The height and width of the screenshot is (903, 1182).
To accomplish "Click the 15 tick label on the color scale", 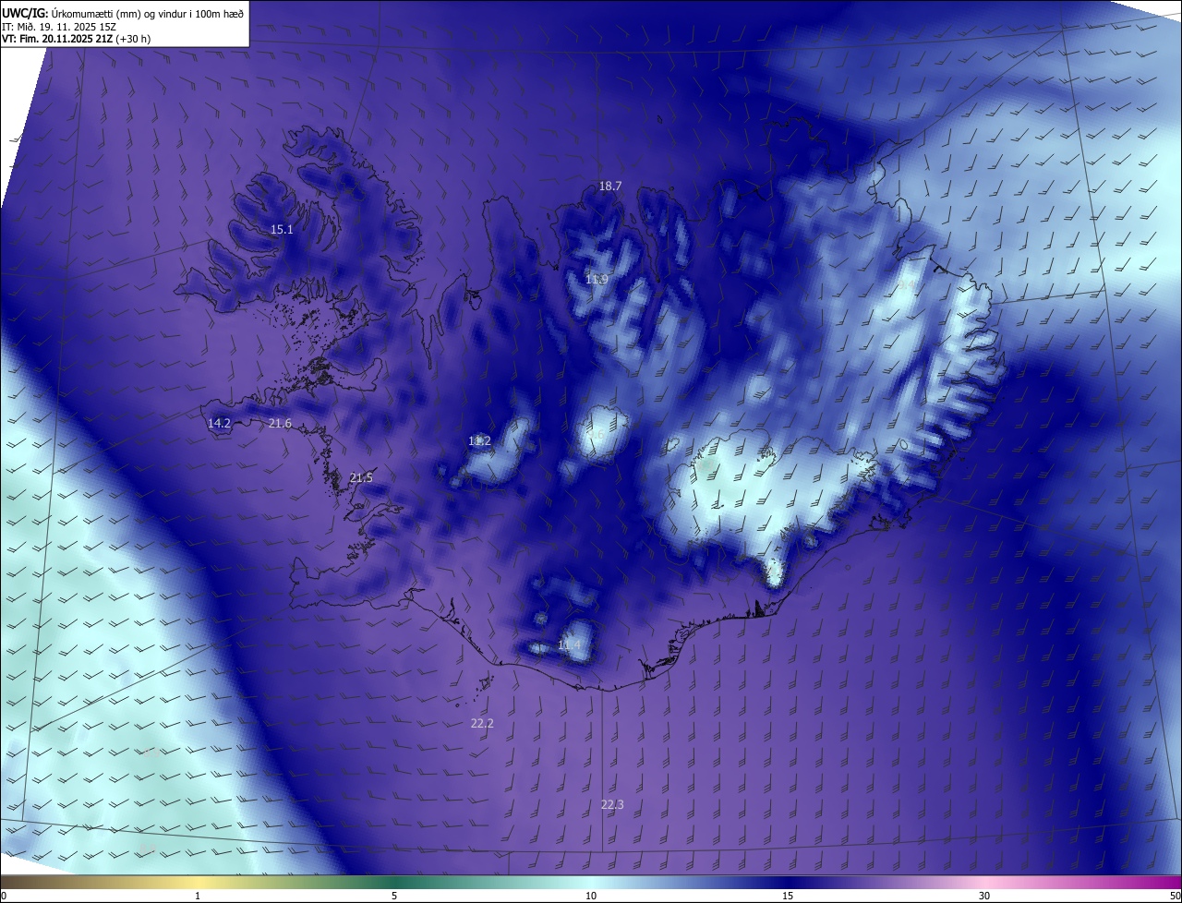I will 788,897.
